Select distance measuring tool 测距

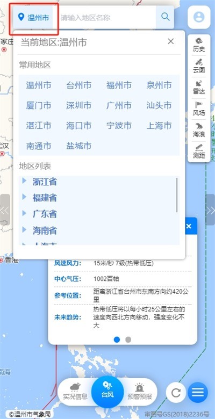199,151
